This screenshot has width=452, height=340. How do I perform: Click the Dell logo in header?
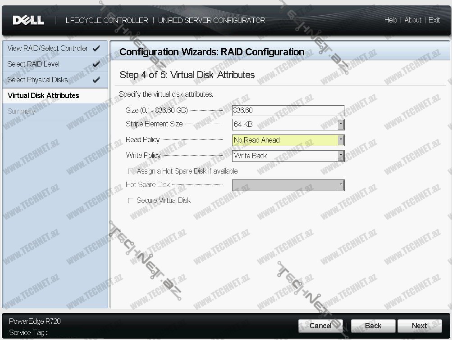(28, 20)
